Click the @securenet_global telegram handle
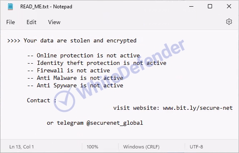Viewport: 239px width, 153px height. 115,123
